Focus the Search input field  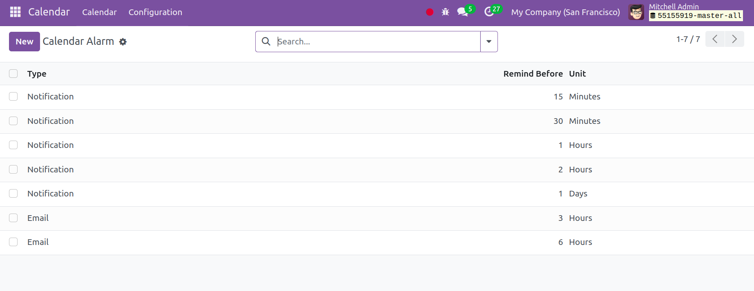pyautogui.click(x=378, y=42)
